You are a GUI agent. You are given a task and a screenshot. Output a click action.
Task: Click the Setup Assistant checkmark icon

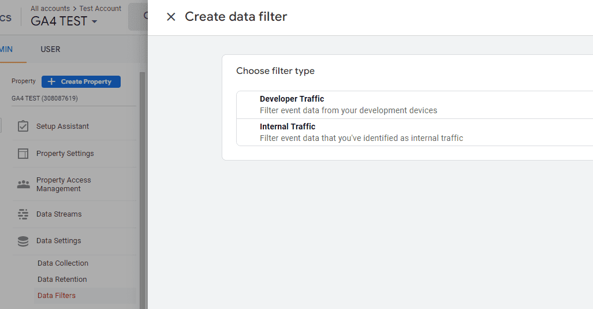(23, 126)
